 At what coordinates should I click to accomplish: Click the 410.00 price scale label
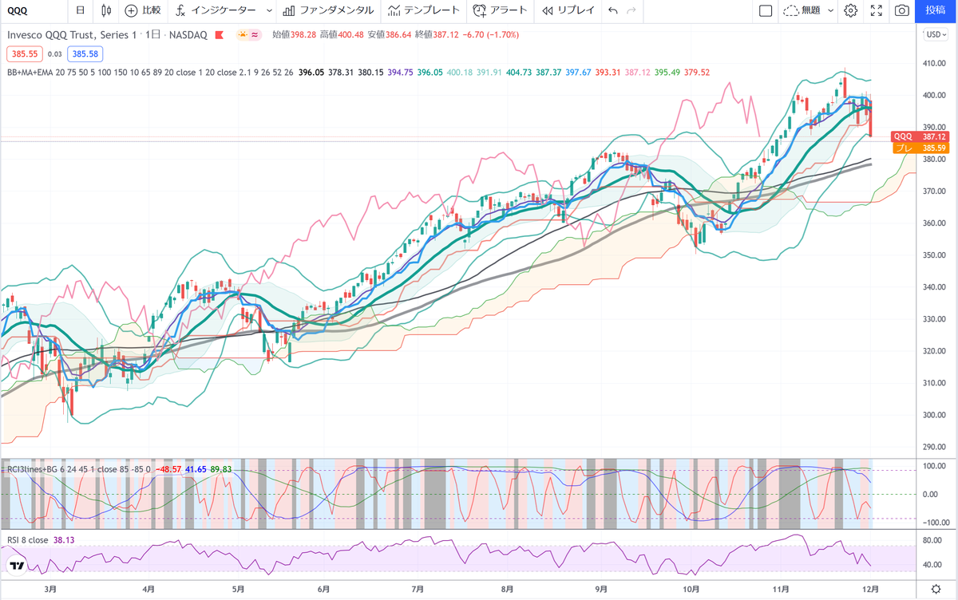pyautogui.click(x=936, y=63)
